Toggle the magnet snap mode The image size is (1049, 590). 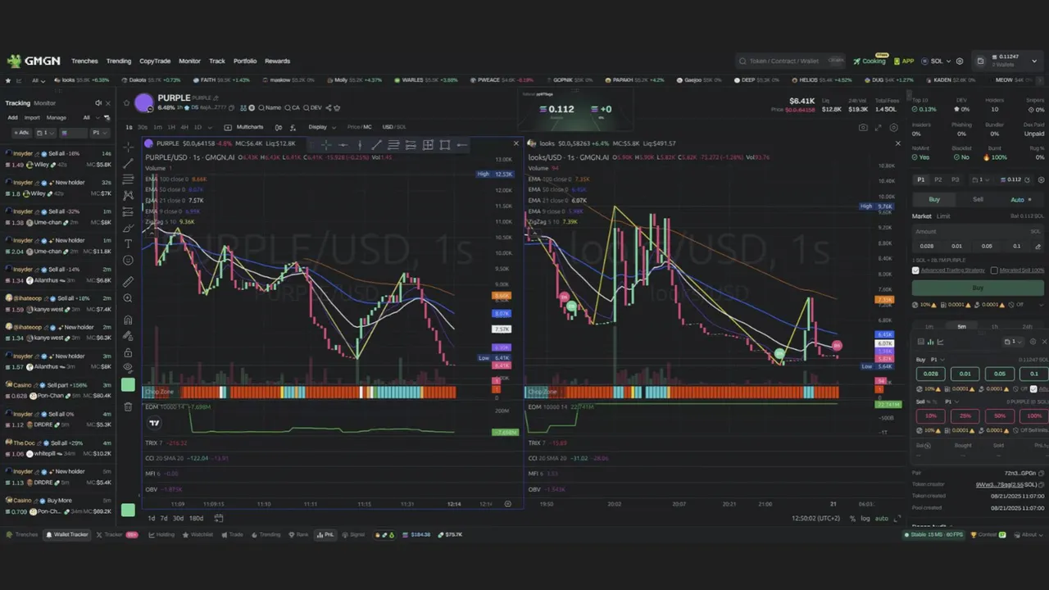128,320
